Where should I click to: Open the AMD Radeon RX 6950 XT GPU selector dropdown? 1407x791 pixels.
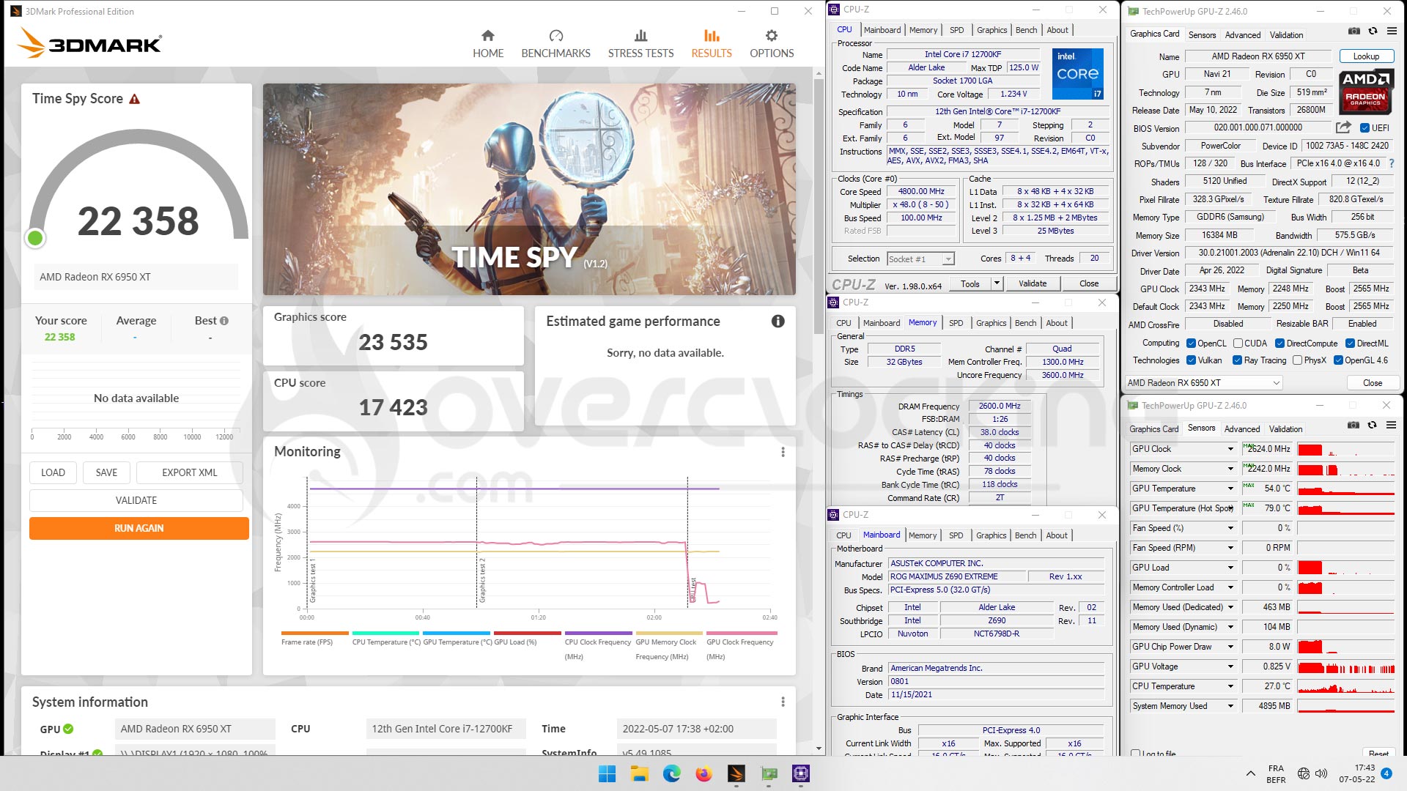[1203, 383]
